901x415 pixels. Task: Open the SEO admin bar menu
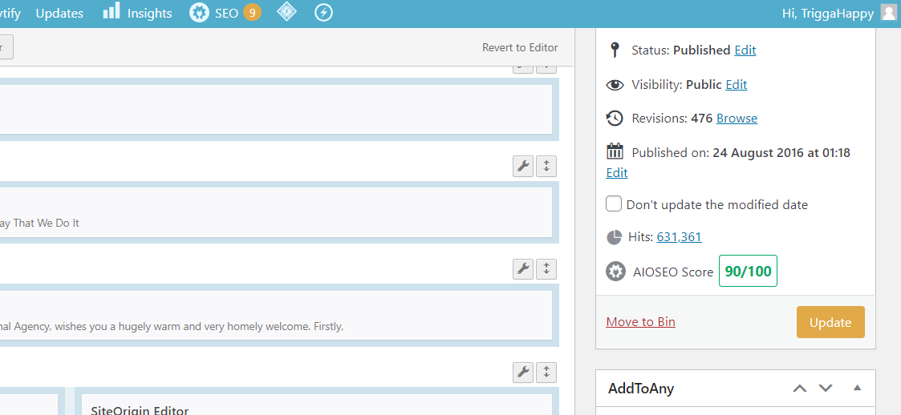225,13
